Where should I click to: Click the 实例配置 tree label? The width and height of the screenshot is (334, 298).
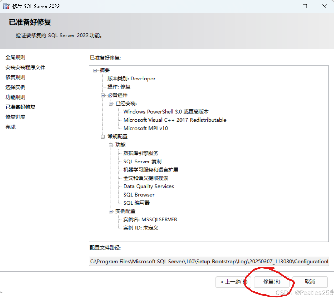(x=125, y=211)
